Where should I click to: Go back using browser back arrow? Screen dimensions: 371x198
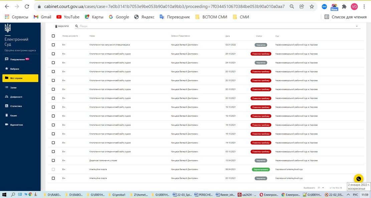pos(7,7)
